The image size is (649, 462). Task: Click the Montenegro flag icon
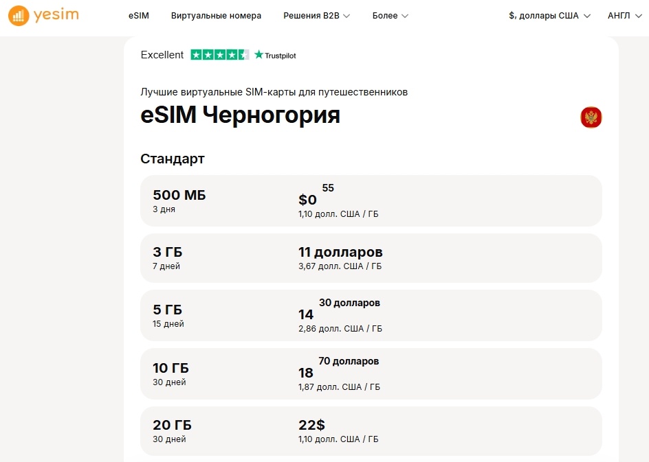click(592, 117)
